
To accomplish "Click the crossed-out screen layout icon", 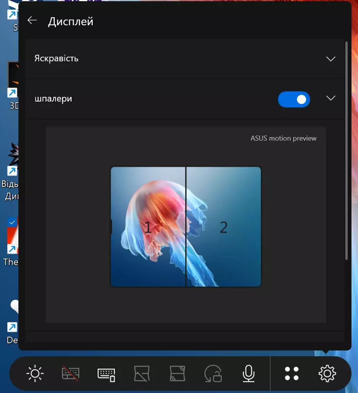I will 142,373.
